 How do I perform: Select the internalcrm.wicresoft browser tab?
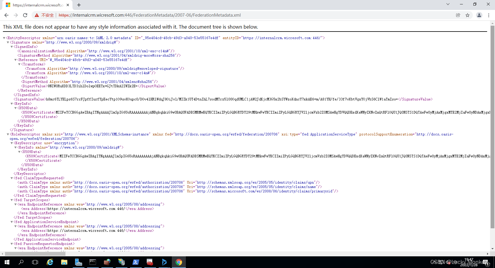38,5
